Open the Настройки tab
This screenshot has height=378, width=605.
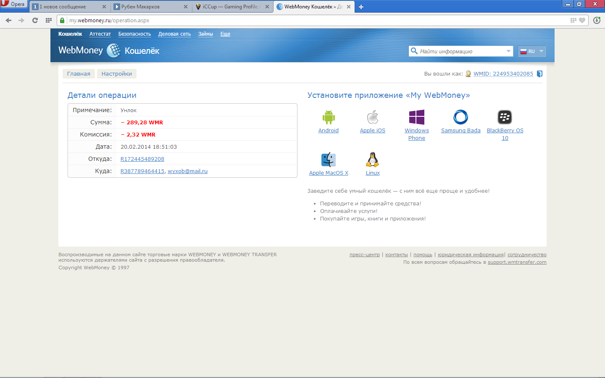[x=117, y=74]
